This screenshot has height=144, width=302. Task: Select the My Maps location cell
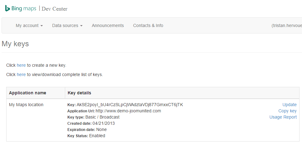[26, 105]
